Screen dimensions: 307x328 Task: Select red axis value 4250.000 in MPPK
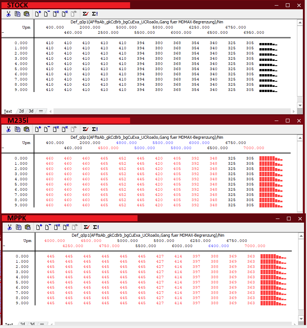pos(73,246)
